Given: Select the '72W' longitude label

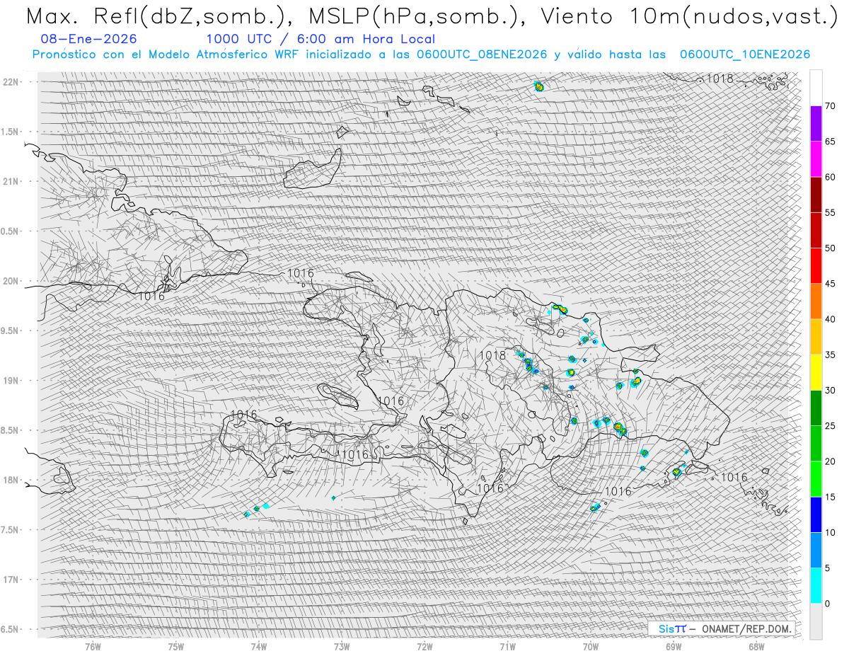Looking at the screenshot, I should tap(424, 645).
